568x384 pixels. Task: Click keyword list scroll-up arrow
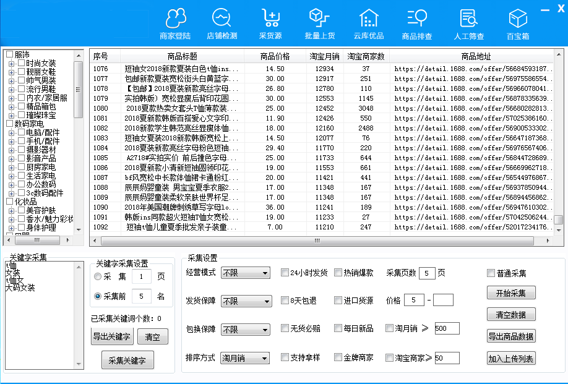tap(79, 267)
